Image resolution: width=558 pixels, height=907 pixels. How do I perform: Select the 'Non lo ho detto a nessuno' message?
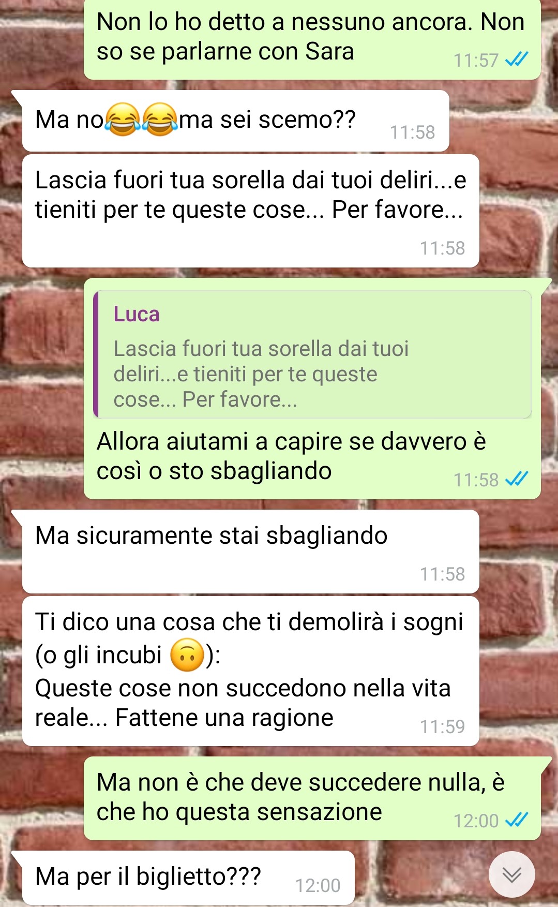click(x=312, y=39)
